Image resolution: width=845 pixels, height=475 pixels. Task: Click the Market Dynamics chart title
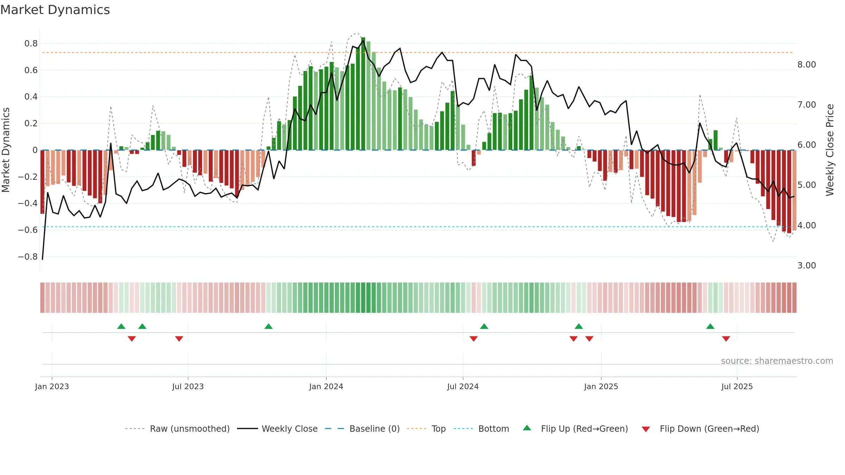(55, 10)
